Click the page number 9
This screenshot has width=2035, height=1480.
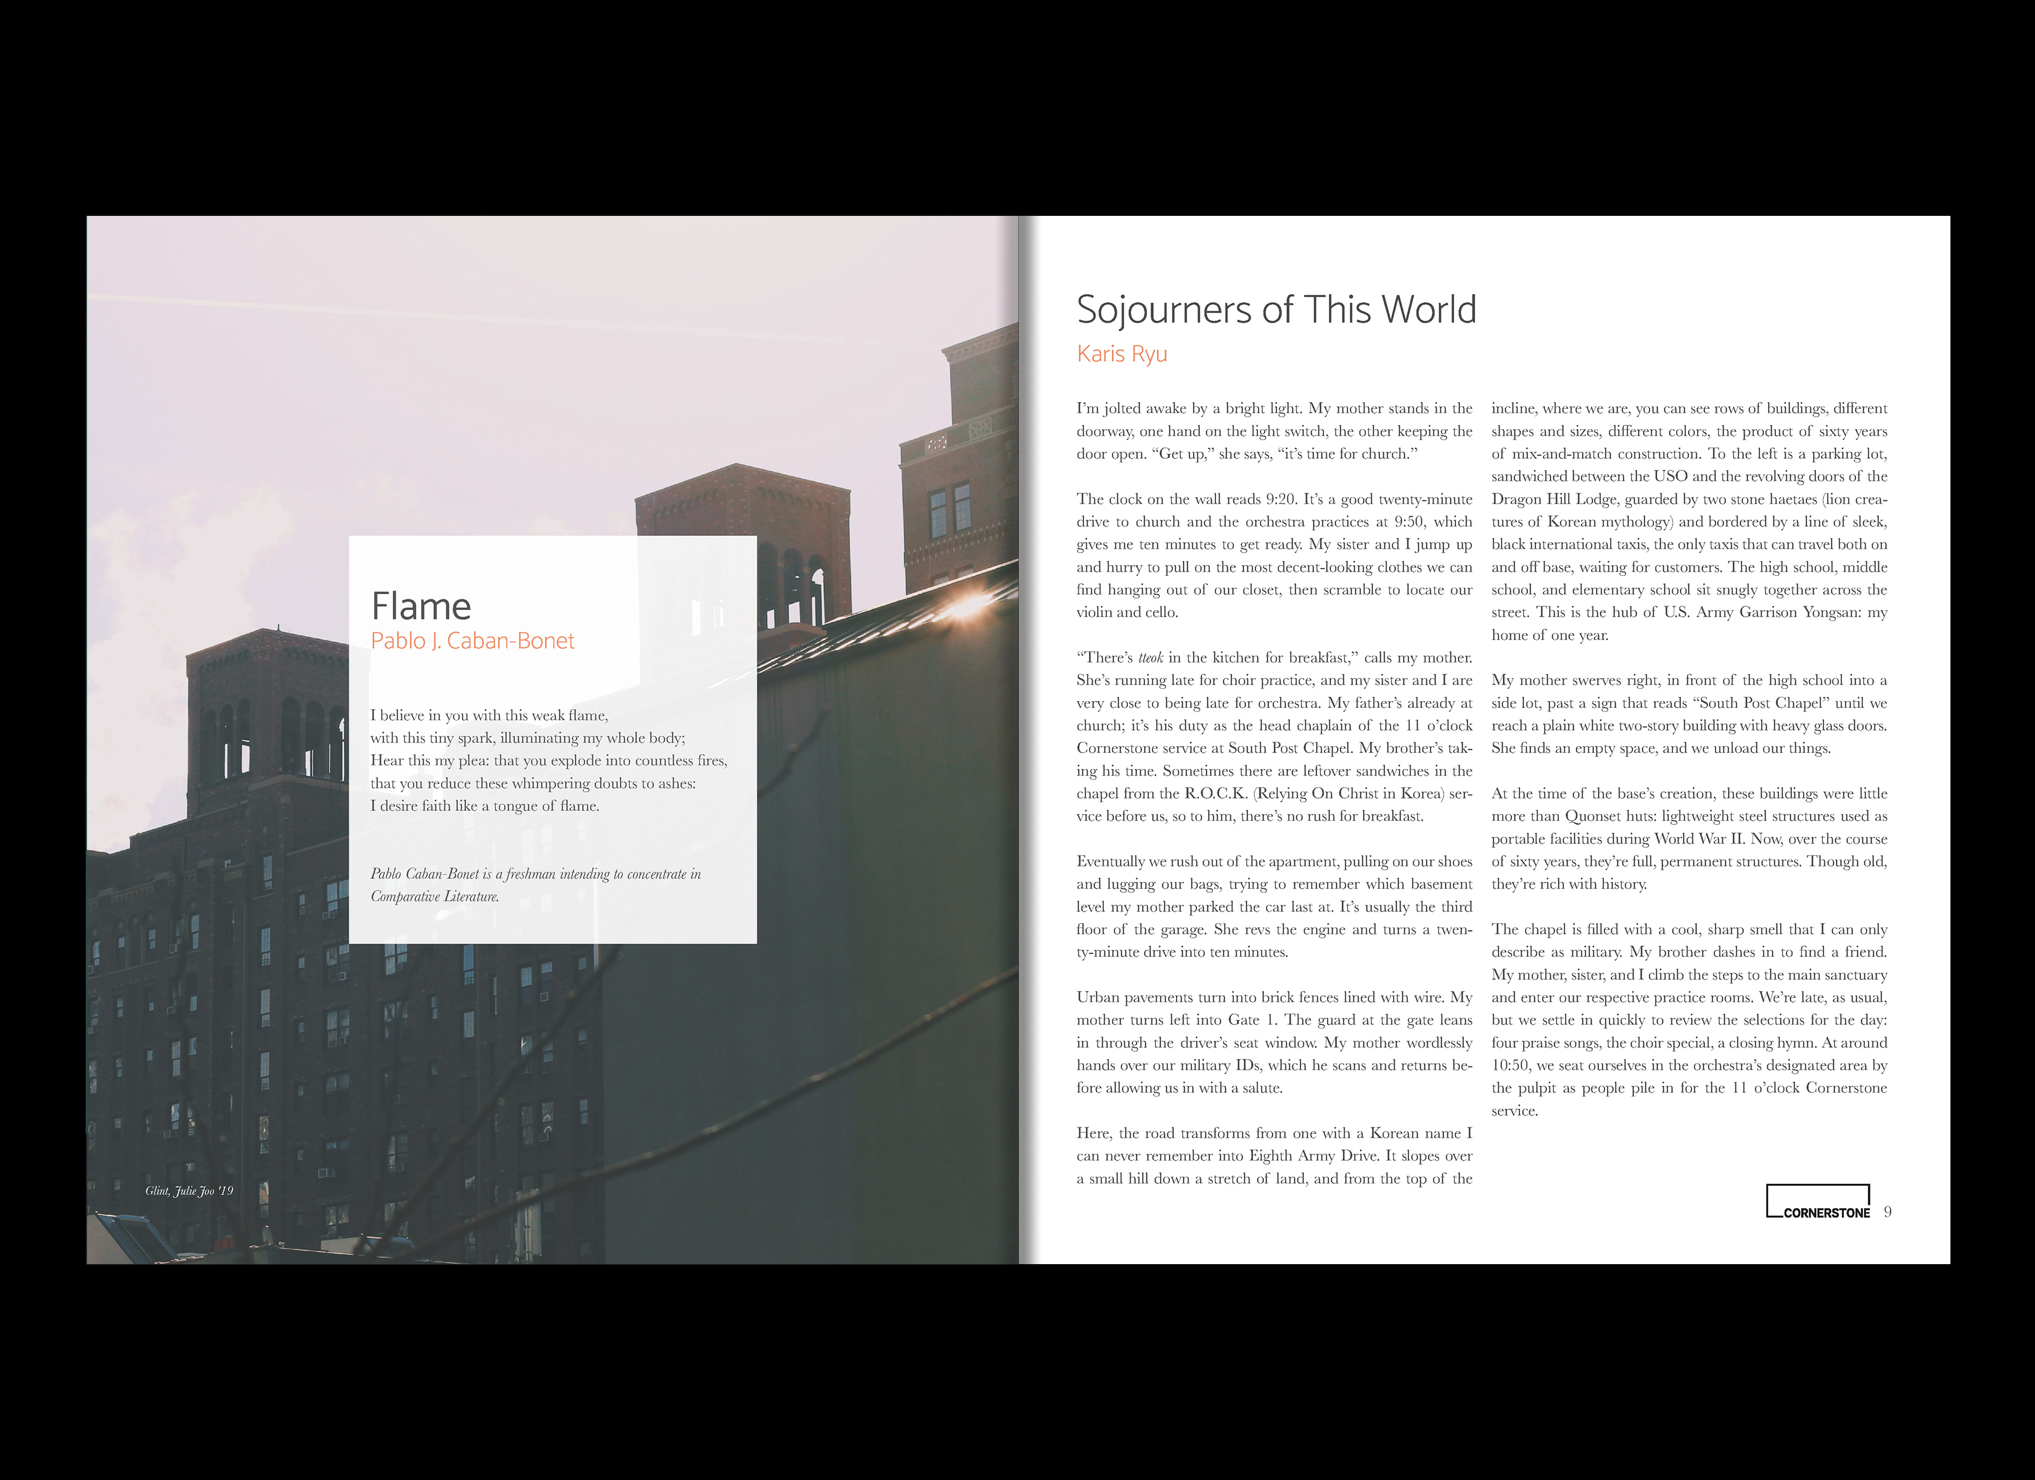(x=1888, y=1212)
